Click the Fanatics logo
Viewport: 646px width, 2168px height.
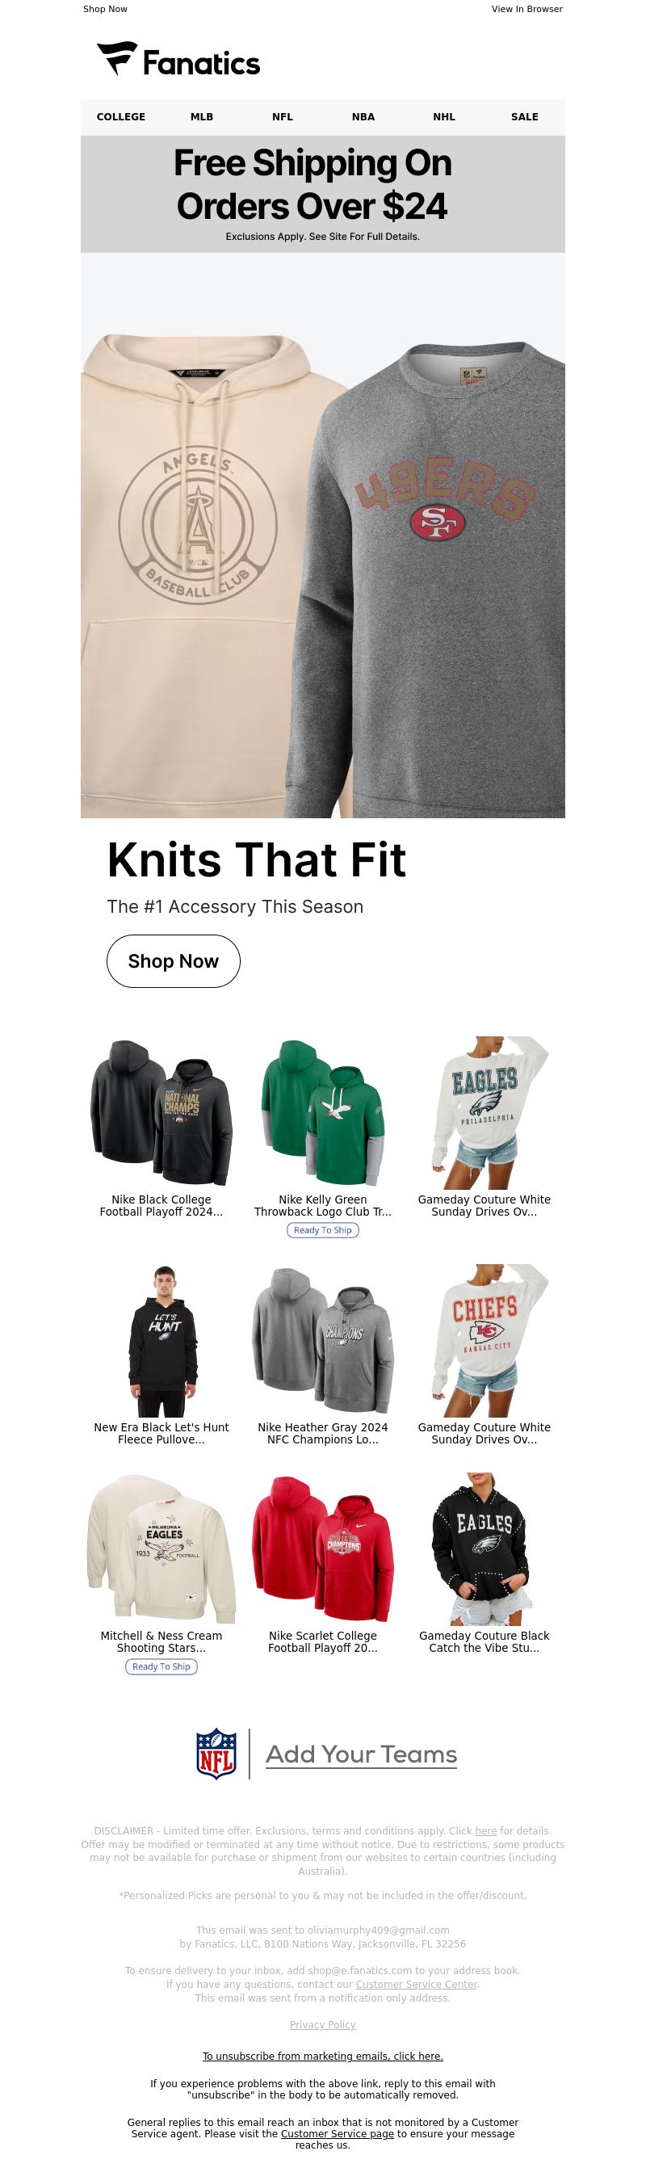click(x=178, y=59)
